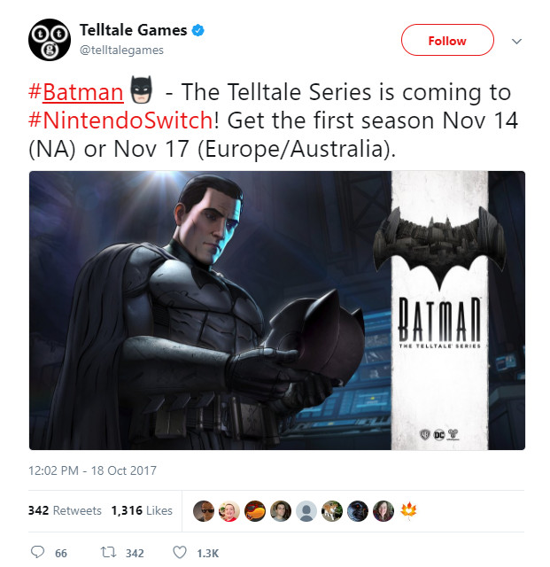Open the Batman promotional image
This screenshot has width=550, height=567.
[x=277, y=311]
